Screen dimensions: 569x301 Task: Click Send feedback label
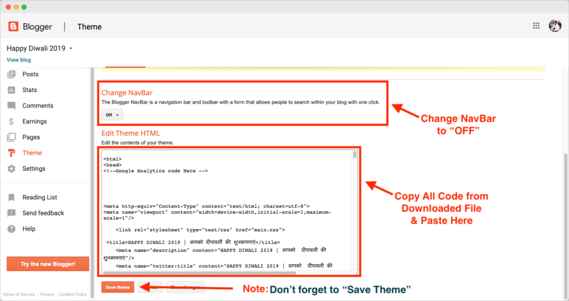click(x=43, y=213)
